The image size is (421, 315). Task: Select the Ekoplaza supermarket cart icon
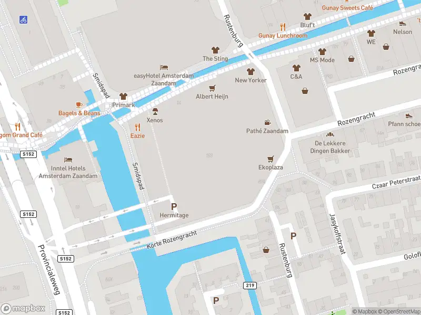click(270, 159)
